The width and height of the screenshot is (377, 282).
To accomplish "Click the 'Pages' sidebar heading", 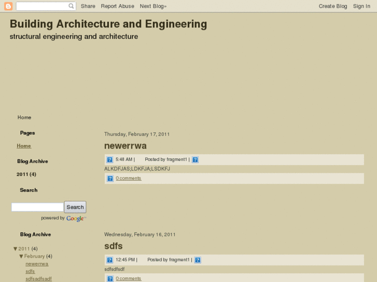I will tap(27, 133).
